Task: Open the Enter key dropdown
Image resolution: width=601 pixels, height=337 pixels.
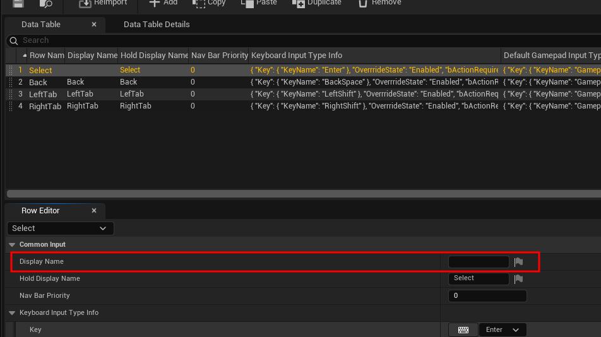Action: coord(503,330)
